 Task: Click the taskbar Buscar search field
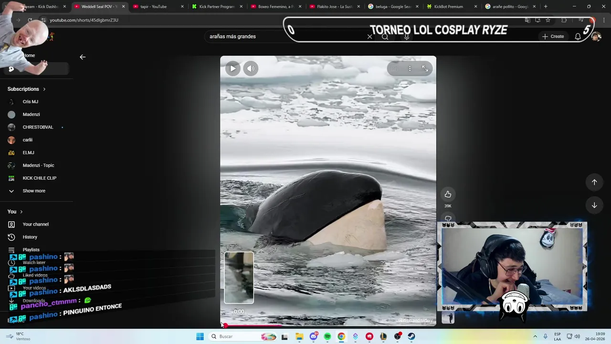[x=243, y=336]
